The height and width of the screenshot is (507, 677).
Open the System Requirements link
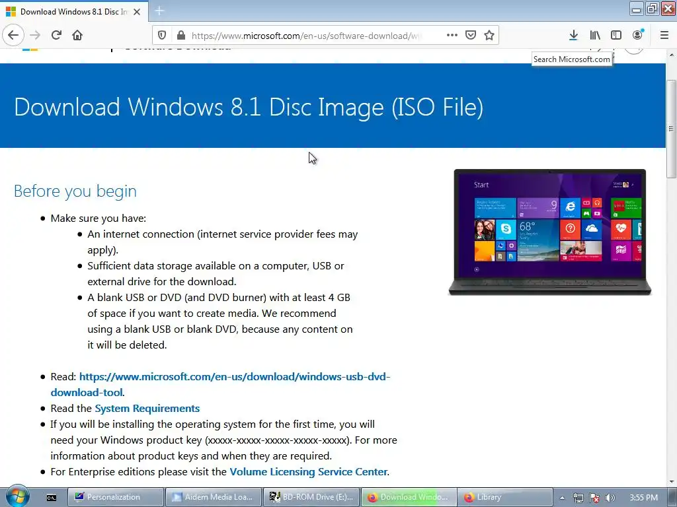tap(147, 408)
